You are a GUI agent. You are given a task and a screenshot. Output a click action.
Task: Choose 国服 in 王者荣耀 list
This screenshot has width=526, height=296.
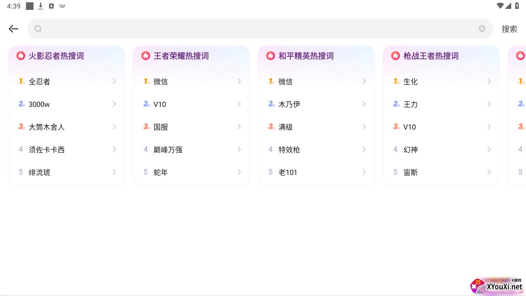(x=161, y=127)
